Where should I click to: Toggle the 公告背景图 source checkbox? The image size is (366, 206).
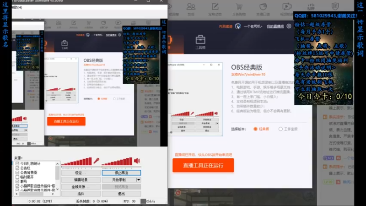(17, 173)
